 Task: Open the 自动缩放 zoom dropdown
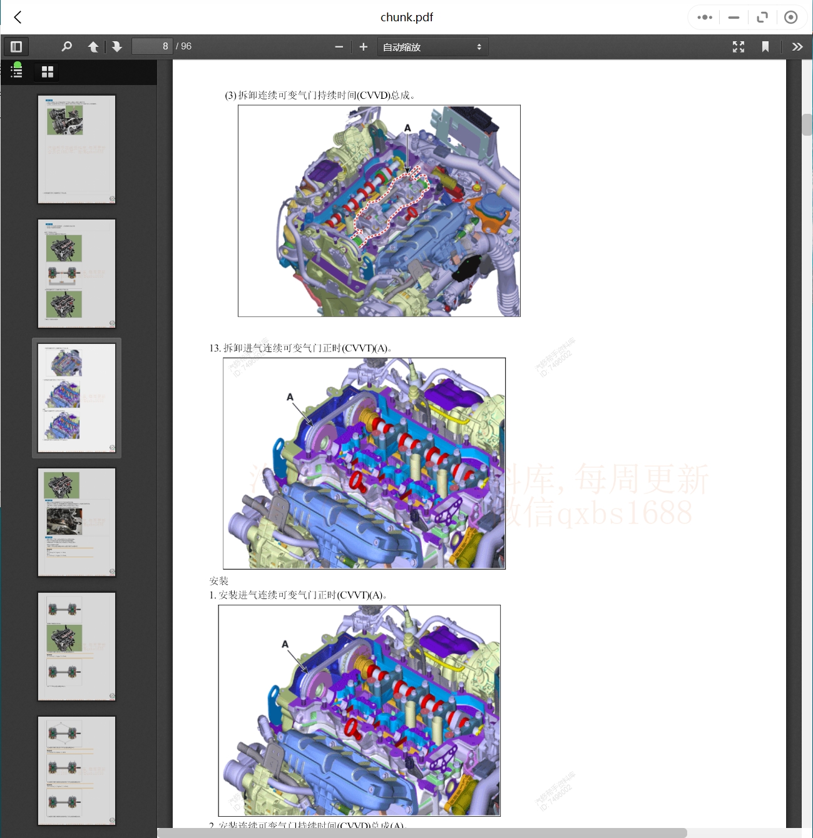(x=432, y=47)
